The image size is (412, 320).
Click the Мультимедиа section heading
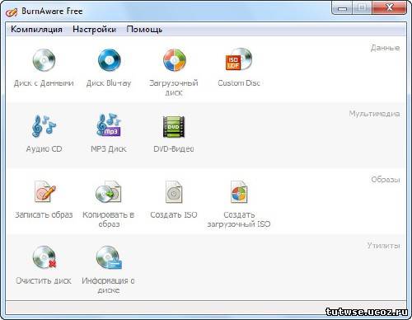[x=374, y=114]
